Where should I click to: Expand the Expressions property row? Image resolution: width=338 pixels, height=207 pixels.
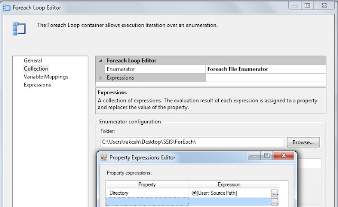[101, 78]
